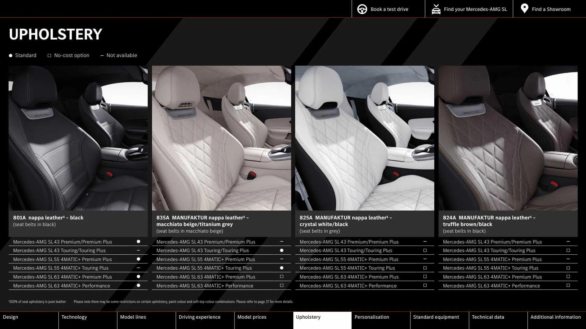Toggle no-cost option for SL 43 Touring in crystal white
Screen dimensions: 586x329
(x=425, y=250)
